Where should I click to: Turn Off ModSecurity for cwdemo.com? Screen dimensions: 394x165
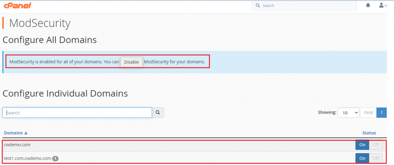coord(376,145)
